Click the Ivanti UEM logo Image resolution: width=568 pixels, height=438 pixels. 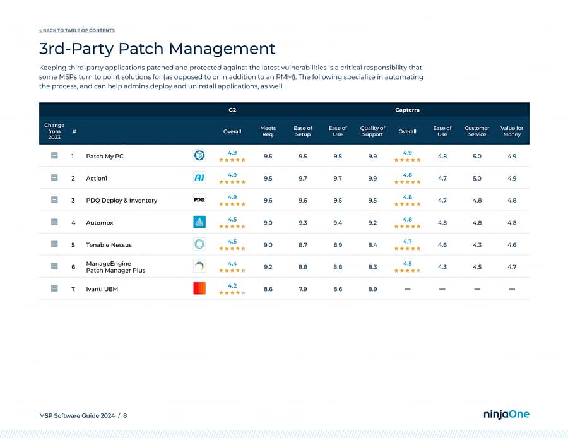pyautogui.click(x=199, y=288)
